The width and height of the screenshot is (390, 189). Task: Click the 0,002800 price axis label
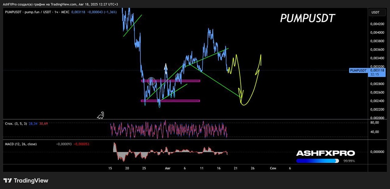(376, 84)
